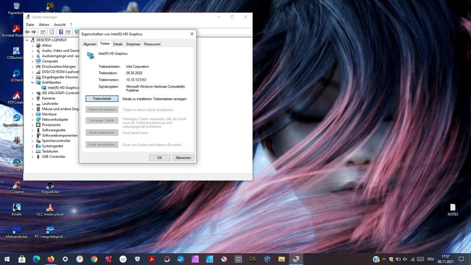
Task: Select the Speccy desktop icon
Action: coord(16,143)
